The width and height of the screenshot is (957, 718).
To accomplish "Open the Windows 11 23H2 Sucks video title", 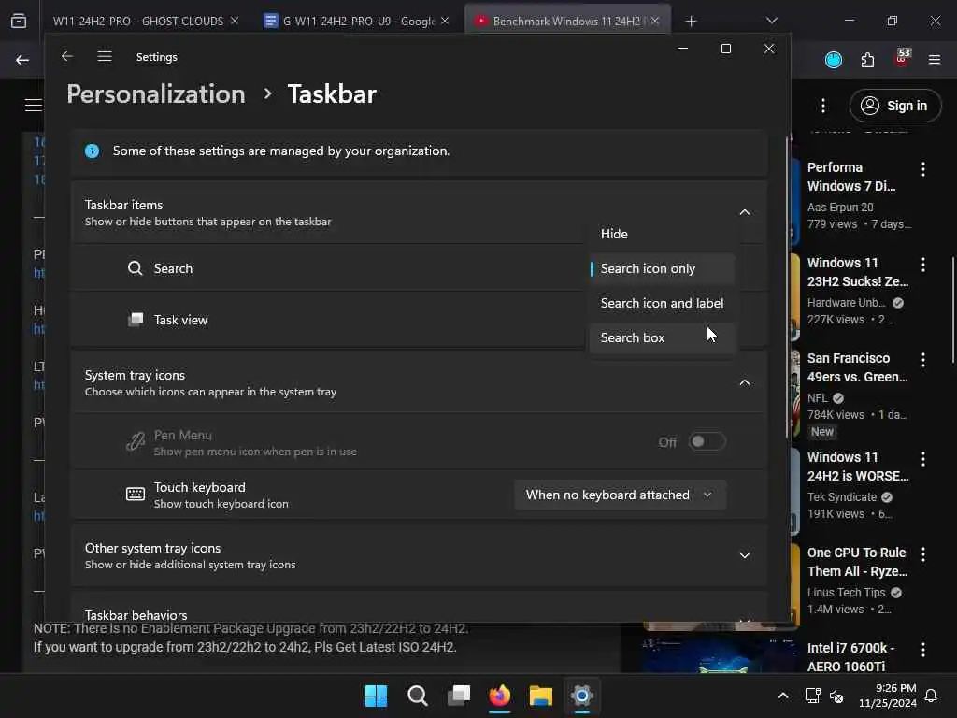I will (x=858, y=272).
